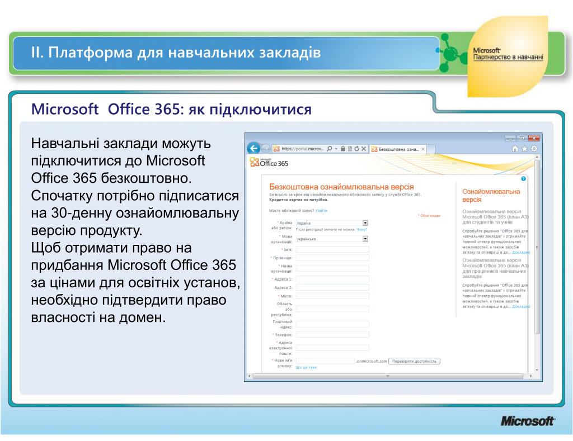
Task: Click the compatibility view page icon
Action: coord(350,149)
